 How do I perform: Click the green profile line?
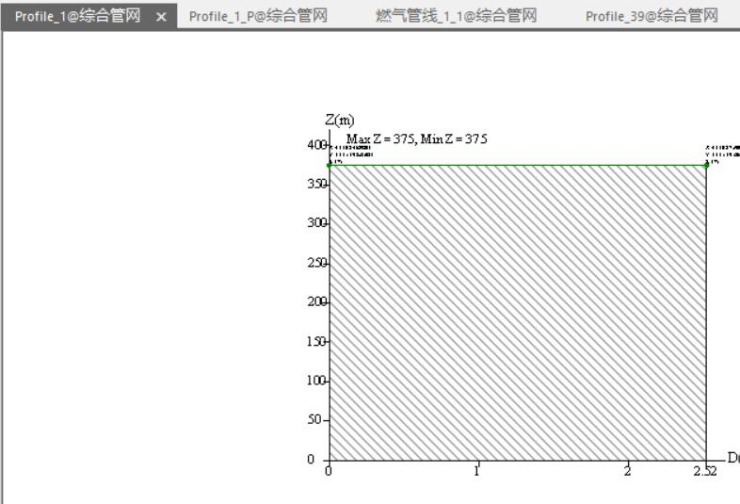[x=518, y=165]
